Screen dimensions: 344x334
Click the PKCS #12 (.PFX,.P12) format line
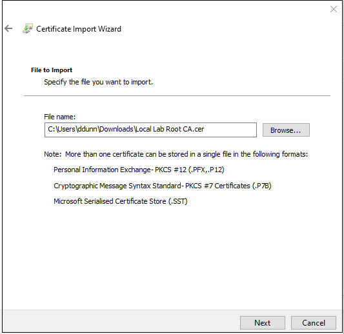[x=139, y=170]
